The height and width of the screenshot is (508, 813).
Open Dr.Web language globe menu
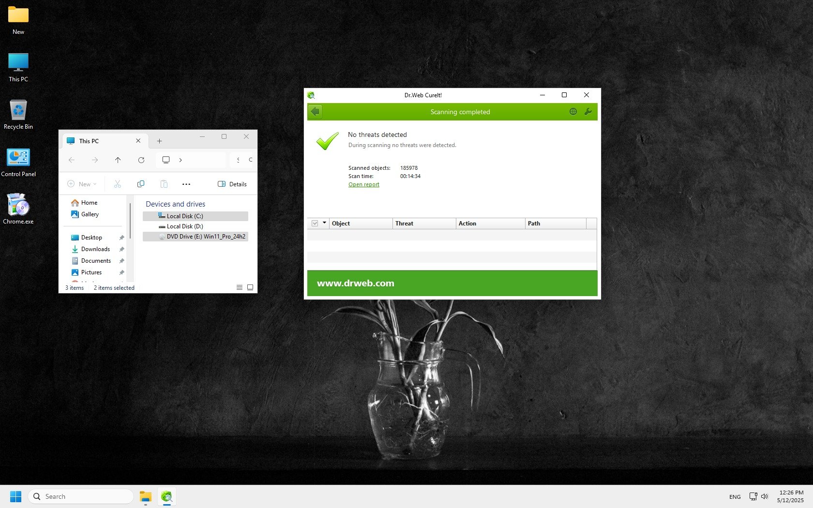(x=573, y=112)
